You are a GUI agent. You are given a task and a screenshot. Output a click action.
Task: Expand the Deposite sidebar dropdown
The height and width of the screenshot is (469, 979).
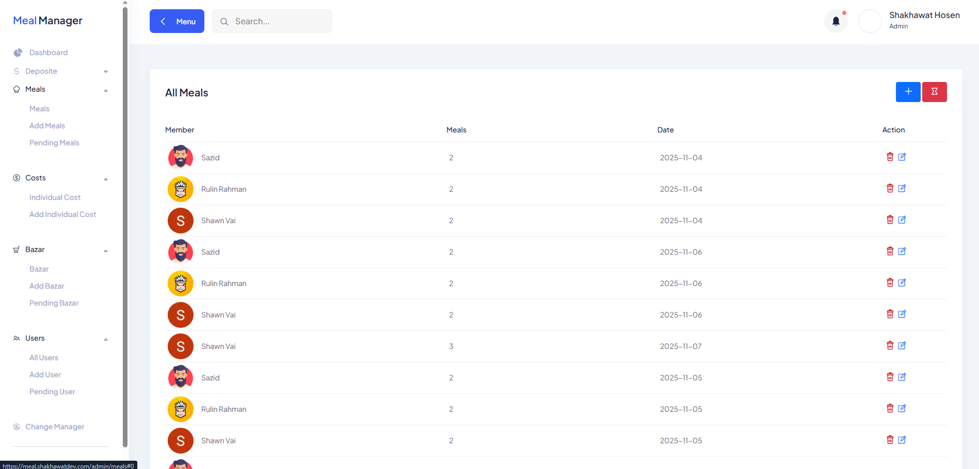[60, 71]
